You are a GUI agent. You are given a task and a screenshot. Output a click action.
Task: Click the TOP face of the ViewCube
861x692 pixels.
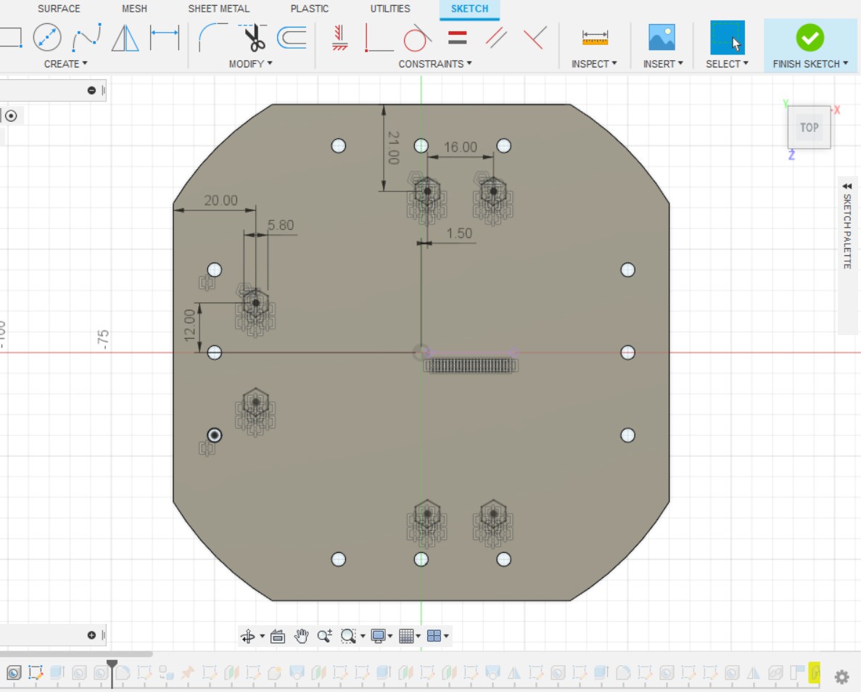click(x=809, y=128)
